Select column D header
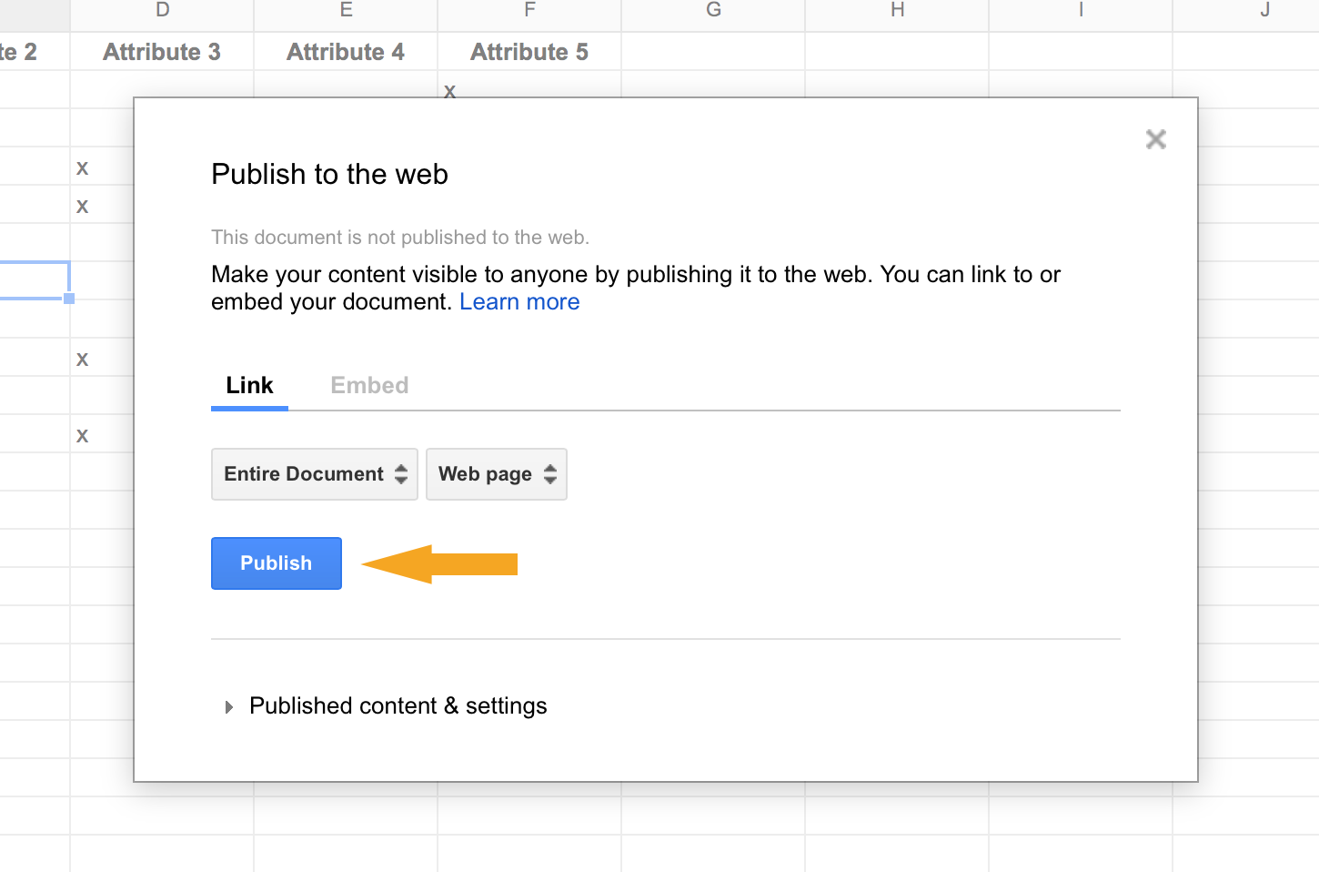 161,11
